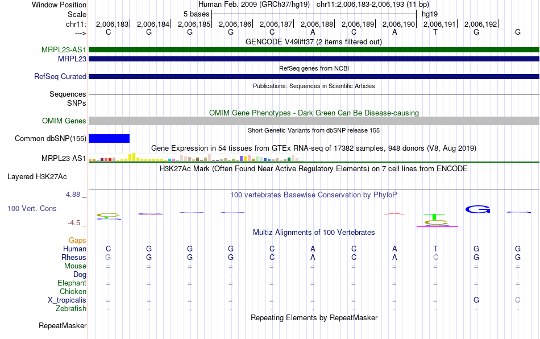
Task: Click the Dog species label
Action: coord(80,275)
